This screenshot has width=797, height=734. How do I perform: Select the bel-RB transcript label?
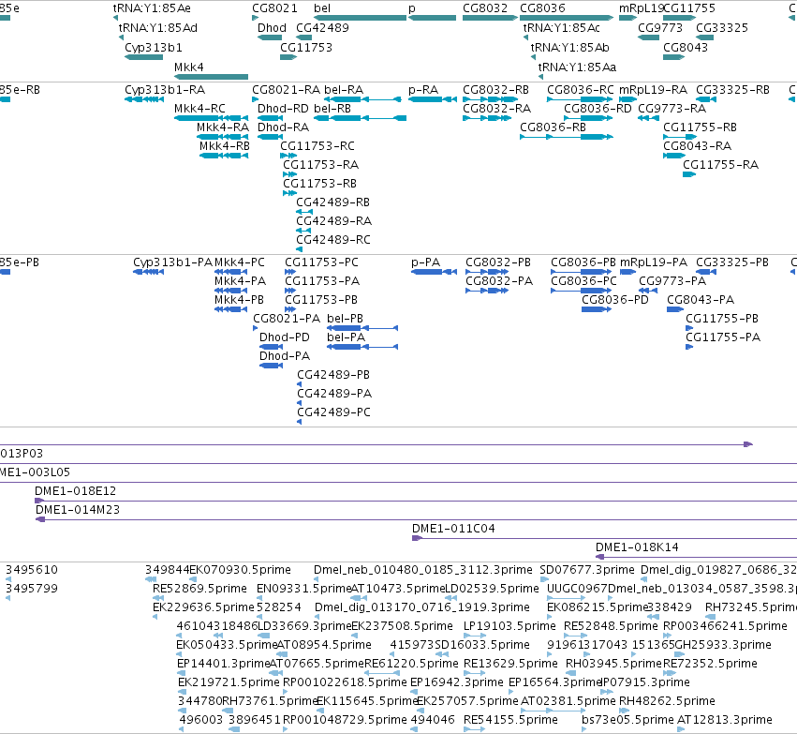pos(332,109)
